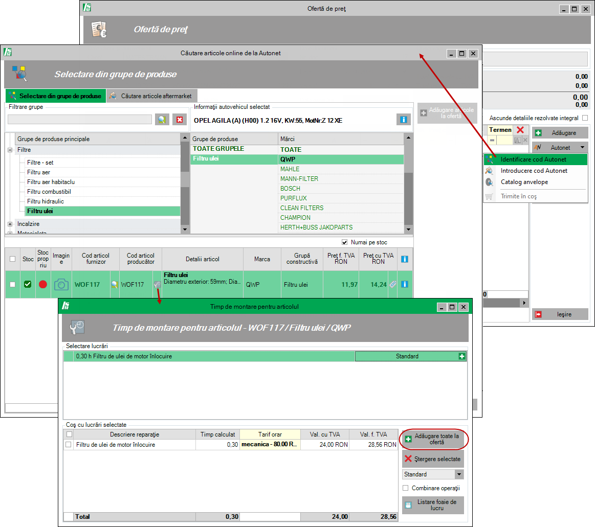Tick the select-all checkbox in the results header
Screen dimensions: 595x527
click(12, 259)
